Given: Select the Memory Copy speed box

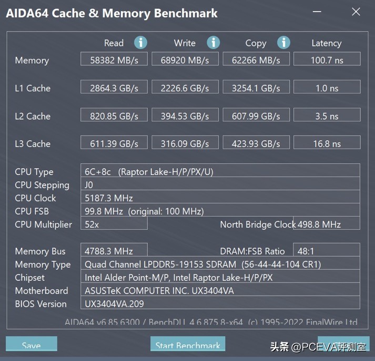Looking at the screenshot, I should point(256,60).
